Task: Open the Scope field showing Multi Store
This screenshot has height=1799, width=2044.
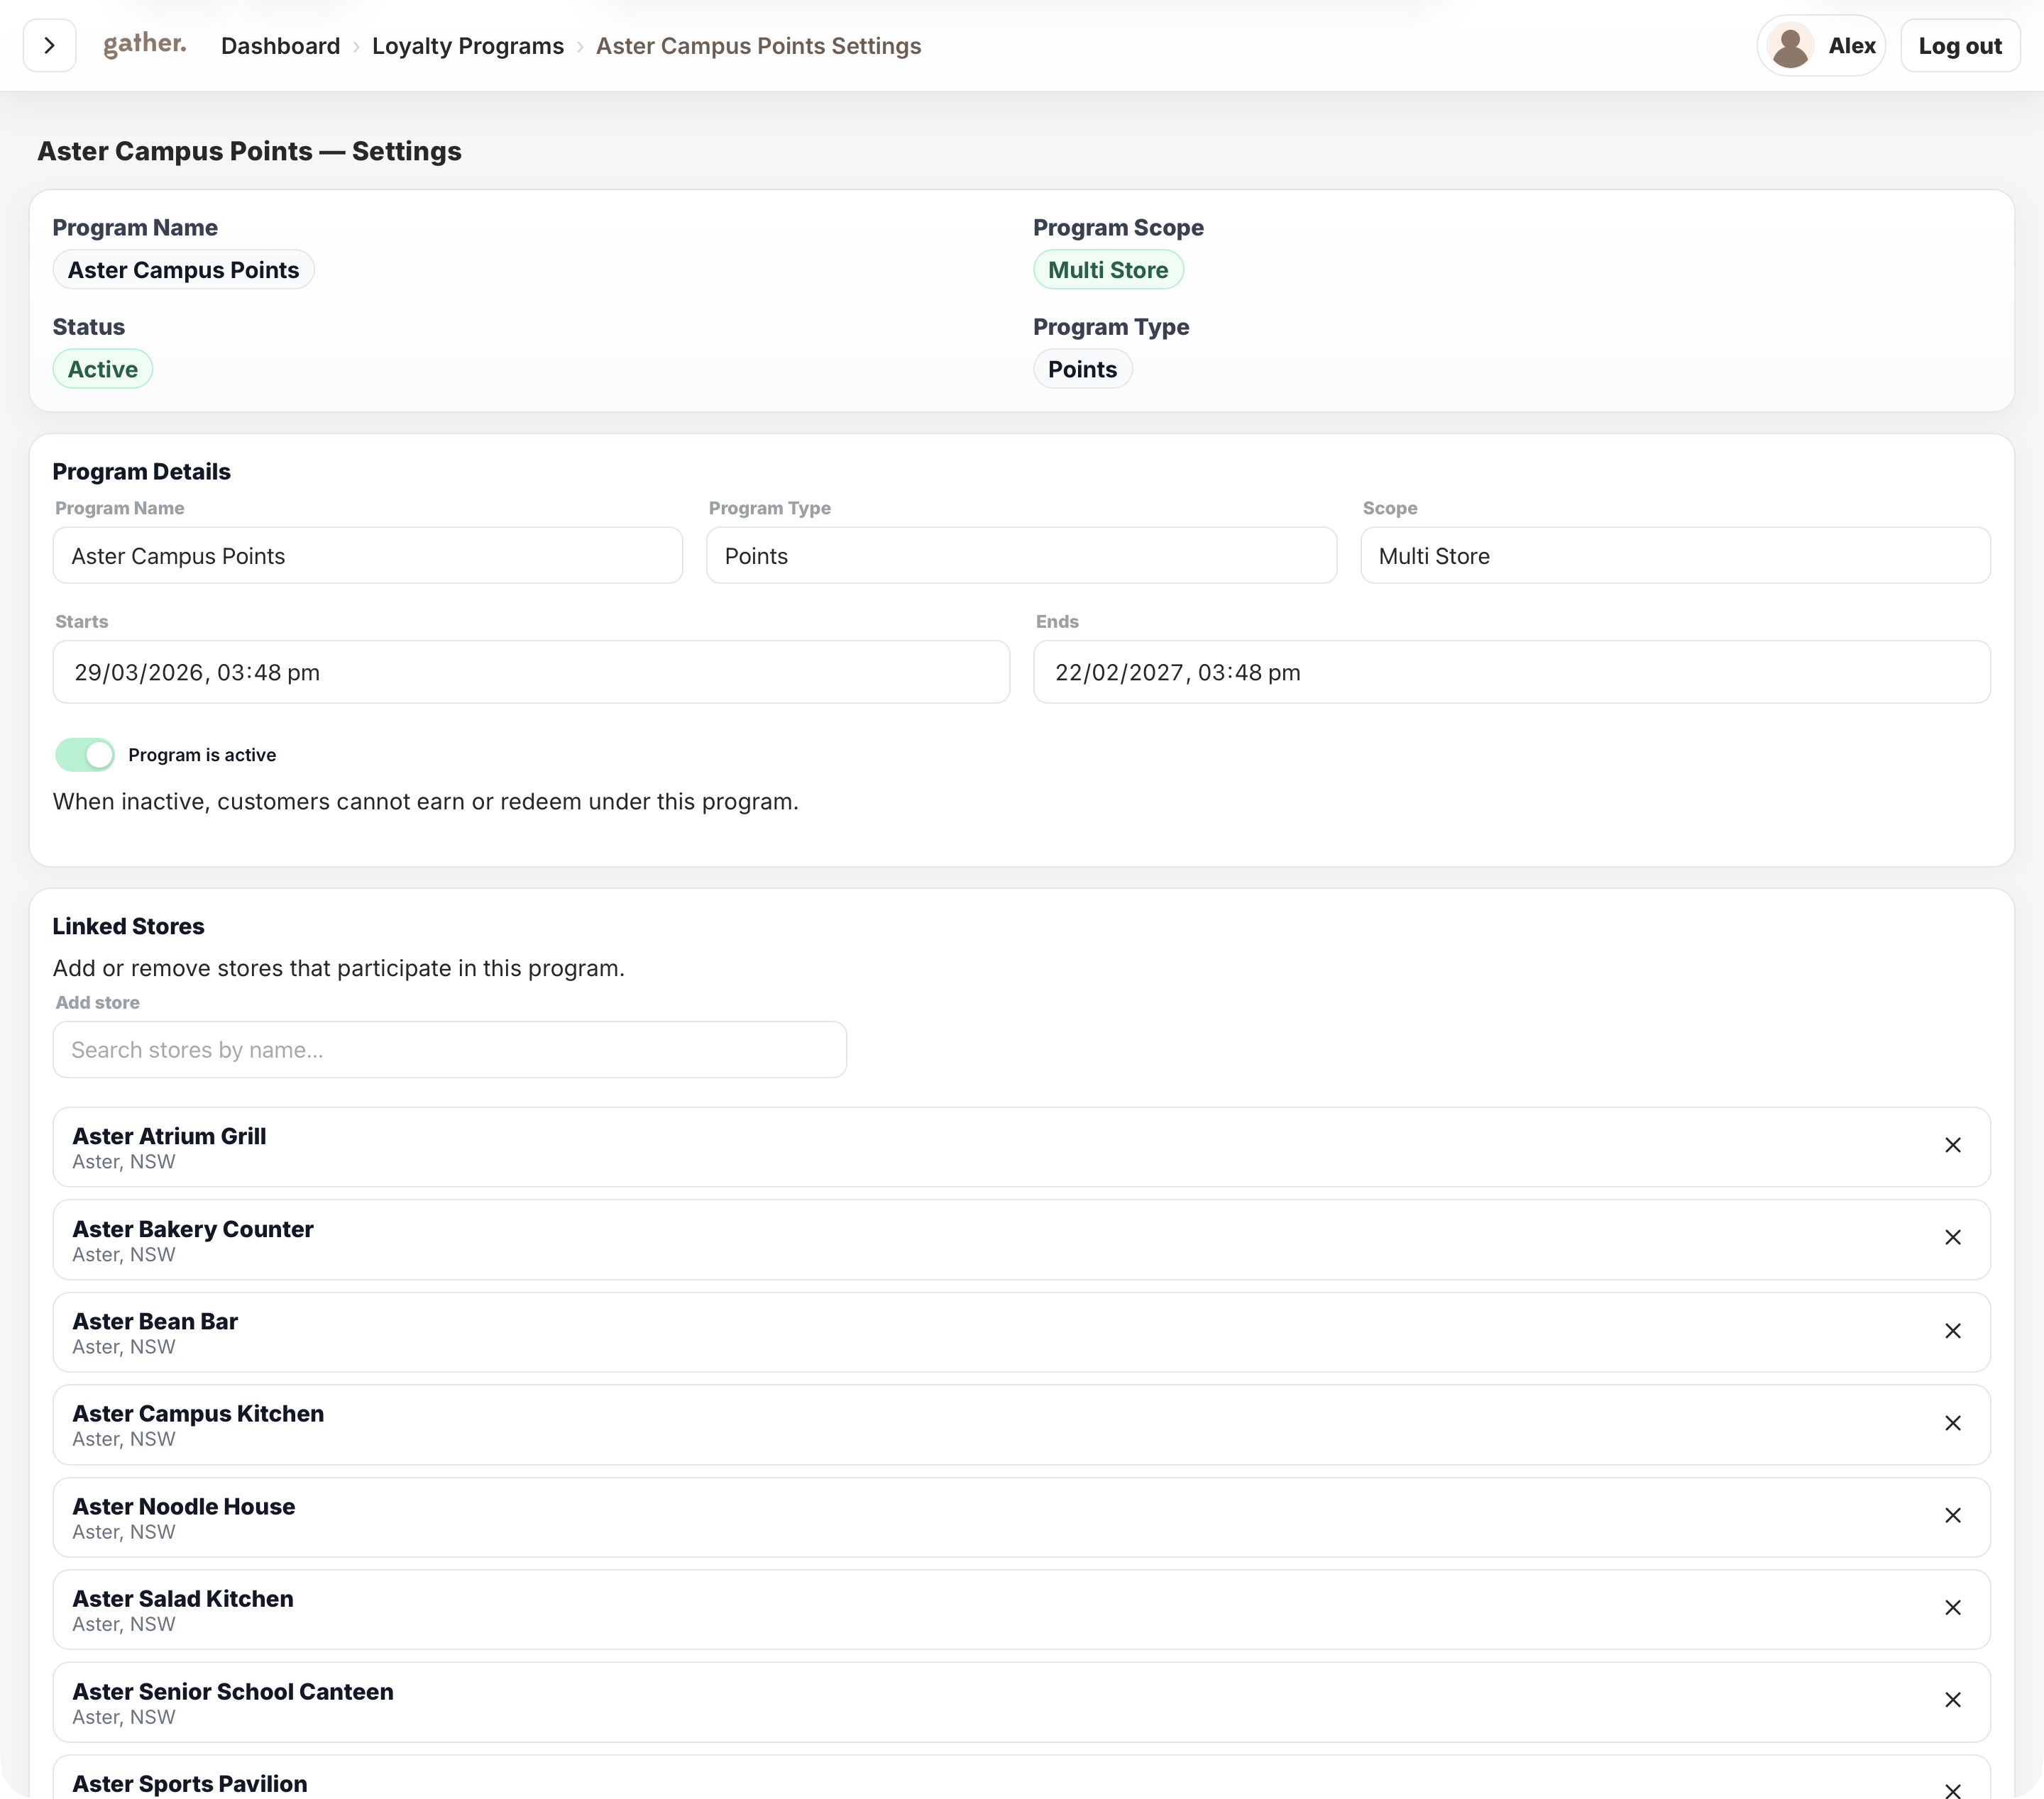Action: coord(1675,555)
